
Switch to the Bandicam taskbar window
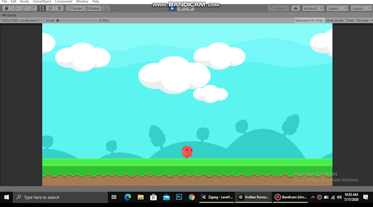point(291,197)
